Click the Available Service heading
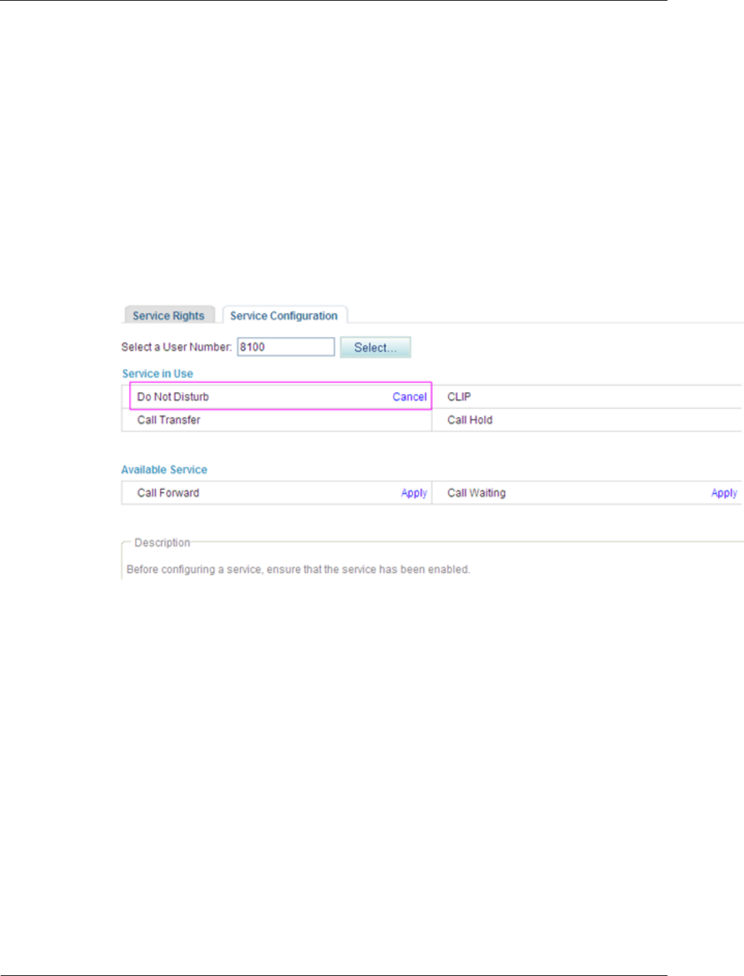Image resolution: width=744 pixels, height=976 pixels. tap(164, 469)
